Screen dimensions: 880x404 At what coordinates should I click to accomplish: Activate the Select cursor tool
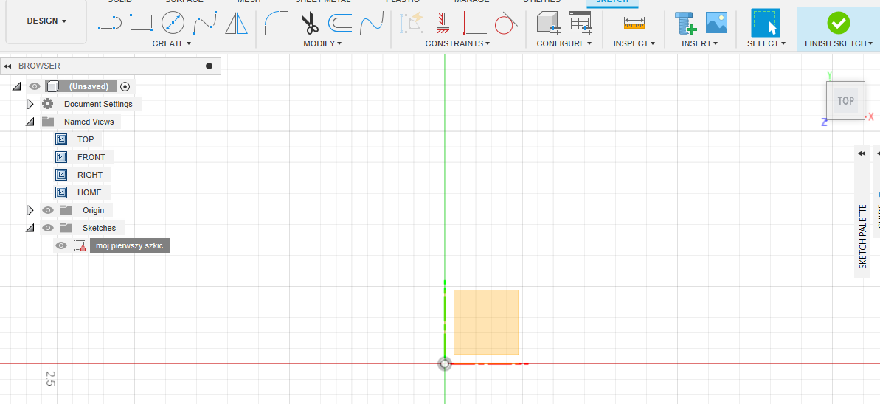(x=766, y=23)
